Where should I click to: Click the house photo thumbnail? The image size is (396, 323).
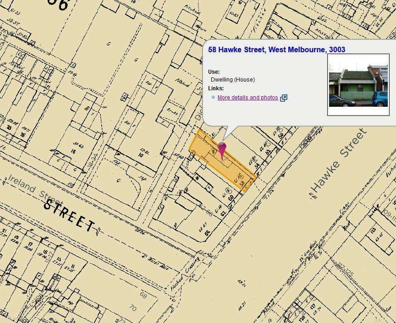point(358,85)
